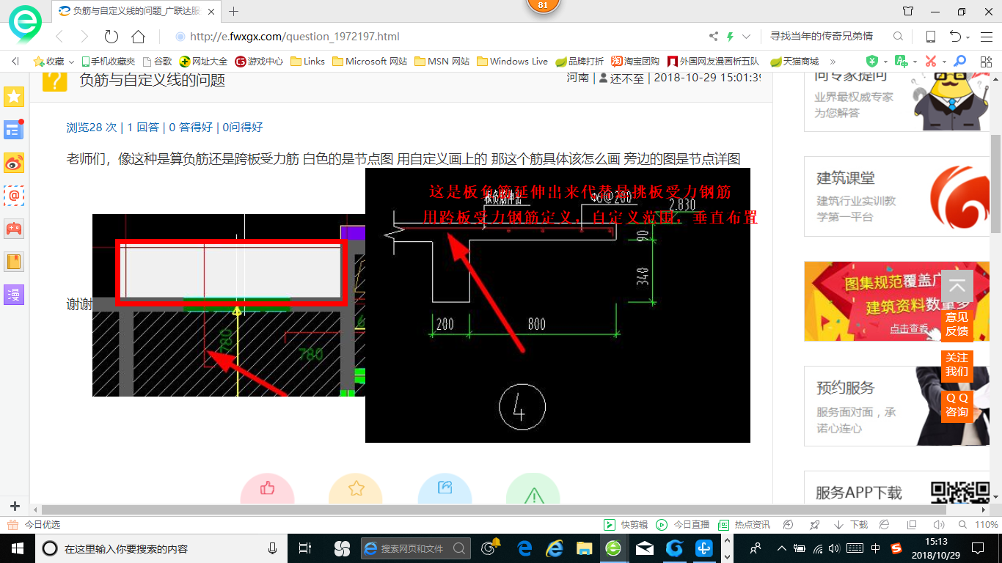Click the translate extension icon
1002x563 pixels.
click(902, 62)
